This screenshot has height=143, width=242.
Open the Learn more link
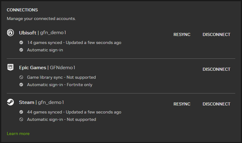[18, 133]
